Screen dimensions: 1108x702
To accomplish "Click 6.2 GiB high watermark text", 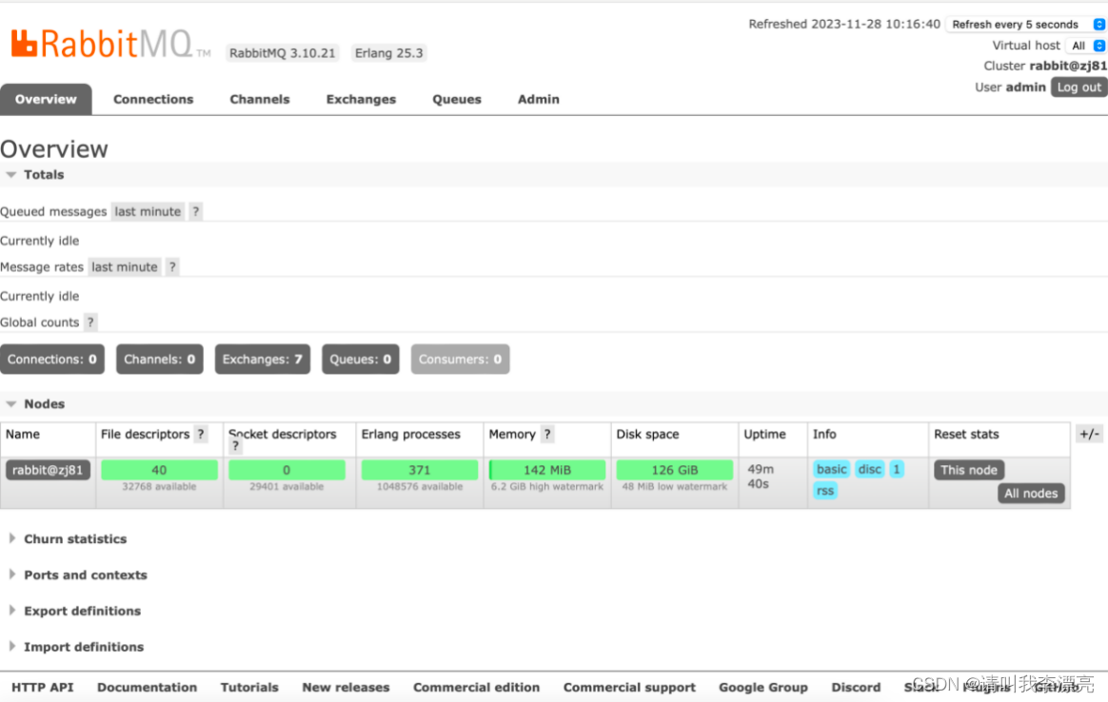I will (x=547, y=487).
